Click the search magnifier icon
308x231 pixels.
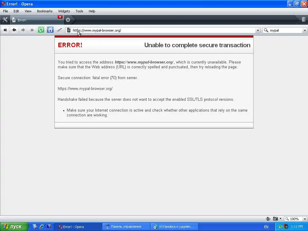pos(266,30)
